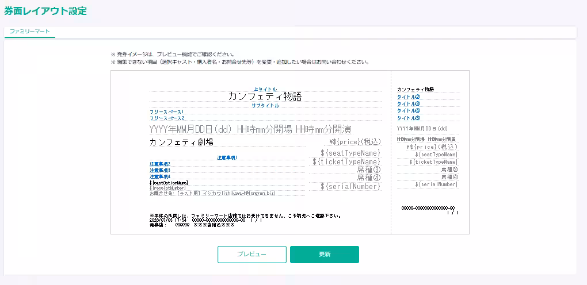Click the ¥${price}(税込) field on the ticket stub
The image size is (587, 285).
pos(432,147)
